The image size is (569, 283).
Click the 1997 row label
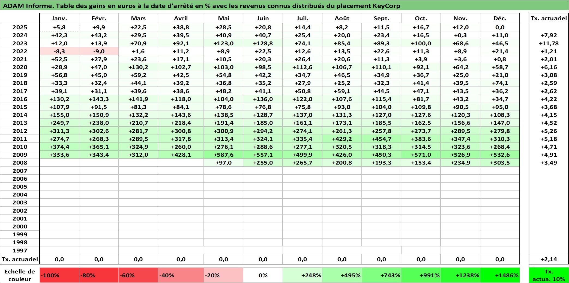(20, 250)
